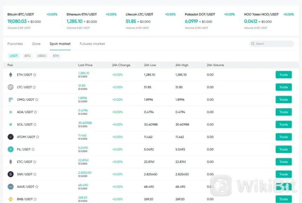Switch to the Favorites tab
302x203 pixels.
(x=15, y=44)
